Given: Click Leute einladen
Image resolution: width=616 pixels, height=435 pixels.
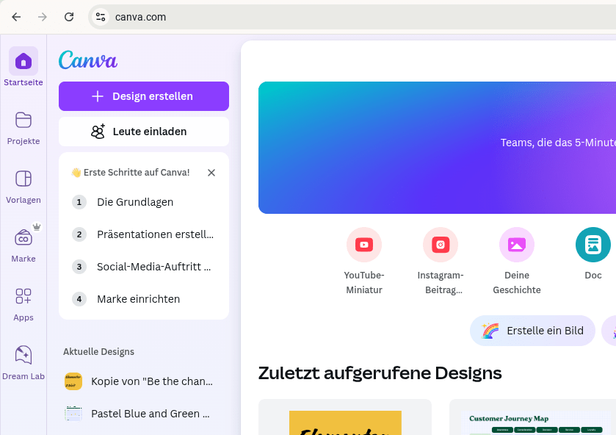Looking at the screenshot, I should pyautogui.click(x=143, y=131).
